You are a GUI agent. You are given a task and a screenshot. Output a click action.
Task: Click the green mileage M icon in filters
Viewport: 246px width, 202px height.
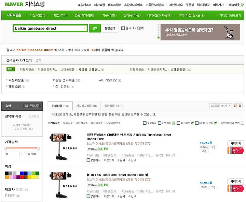tap(174, 123)
